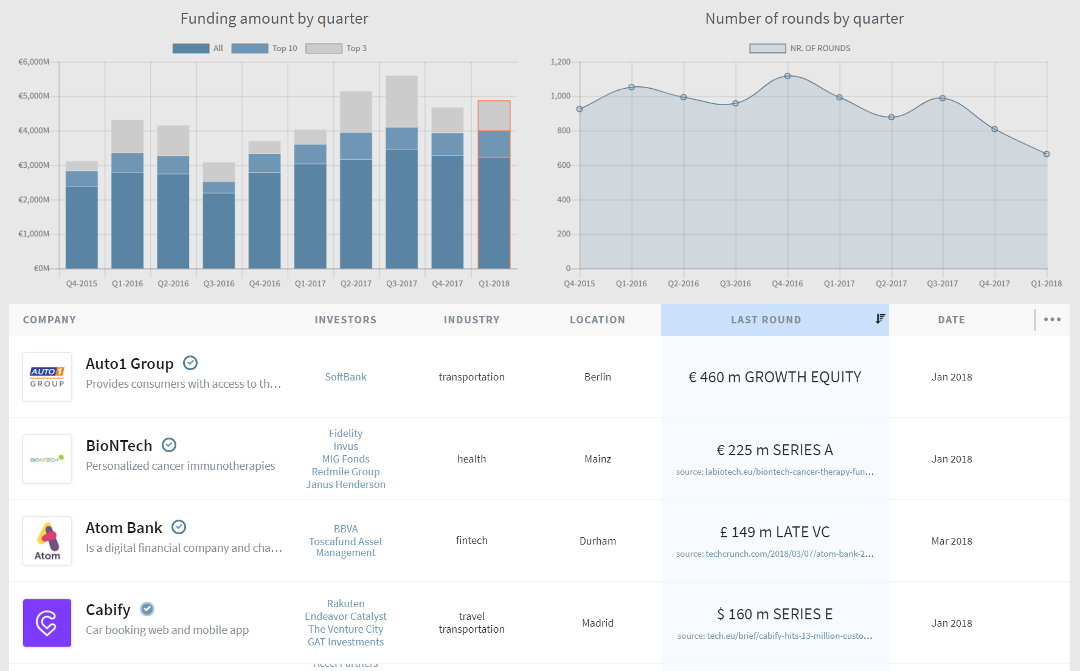Open the three-dots column options menu
Image resolution: width=1080 pixels, height=671 pixels.
tap(1052, 320)
